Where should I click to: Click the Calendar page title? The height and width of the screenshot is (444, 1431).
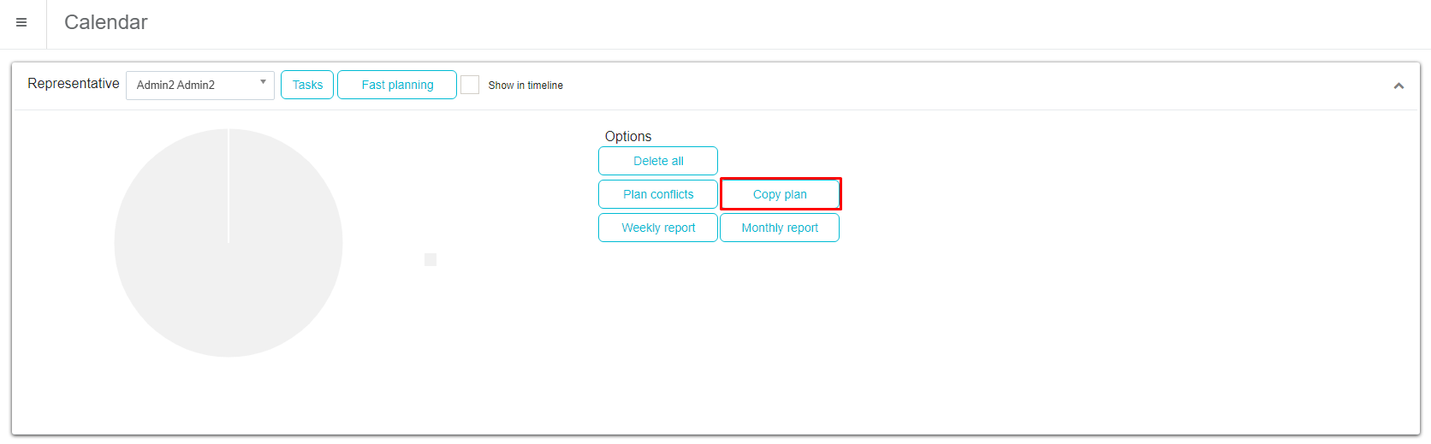[106, 23]
